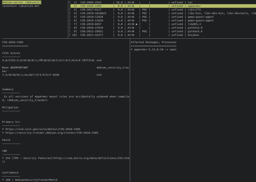Open the nvd.nist.gov CVE-2016-1585 link
Viewport: 256px width, 182px height.
[x=43, y=129]
